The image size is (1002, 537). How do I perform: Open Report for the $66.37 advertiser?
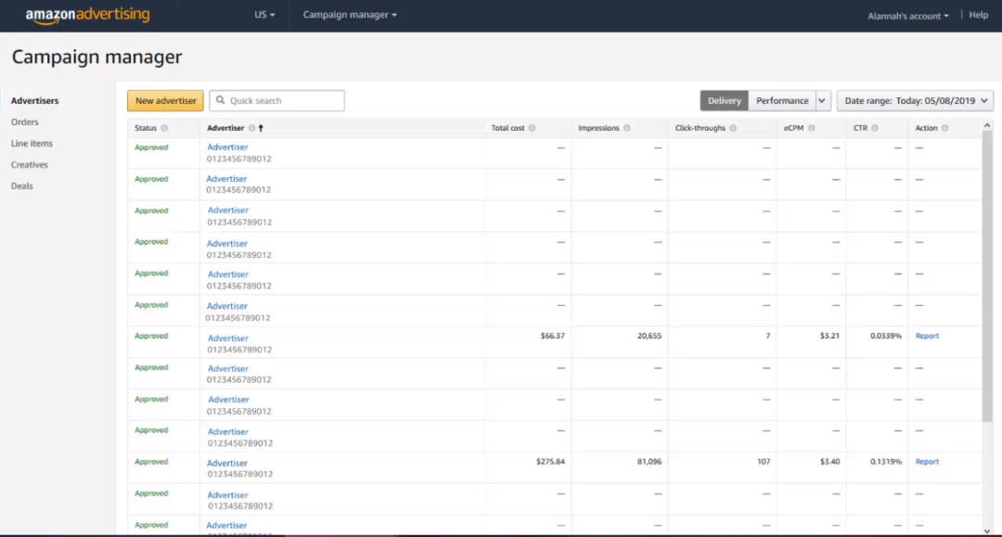click(927, 335)
